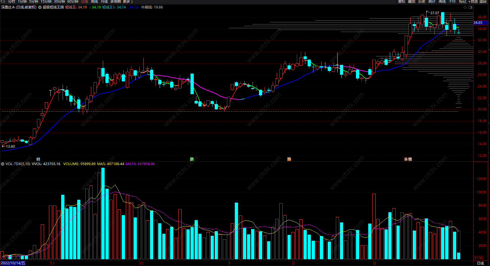
Task: Click the 返回 back button
Action: point(483,1)
